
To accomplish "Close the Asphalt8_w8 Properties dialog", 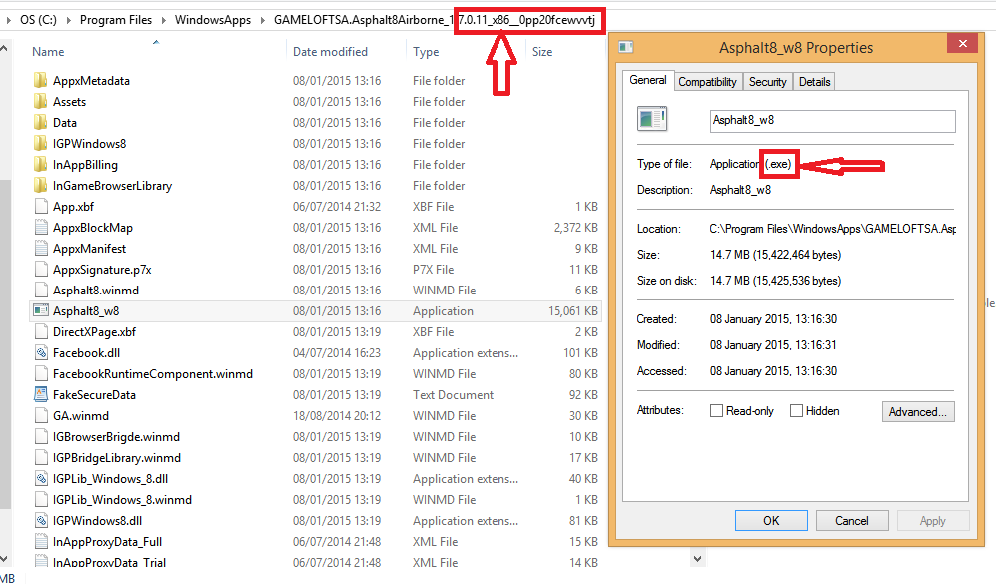I will click(962, 43).
